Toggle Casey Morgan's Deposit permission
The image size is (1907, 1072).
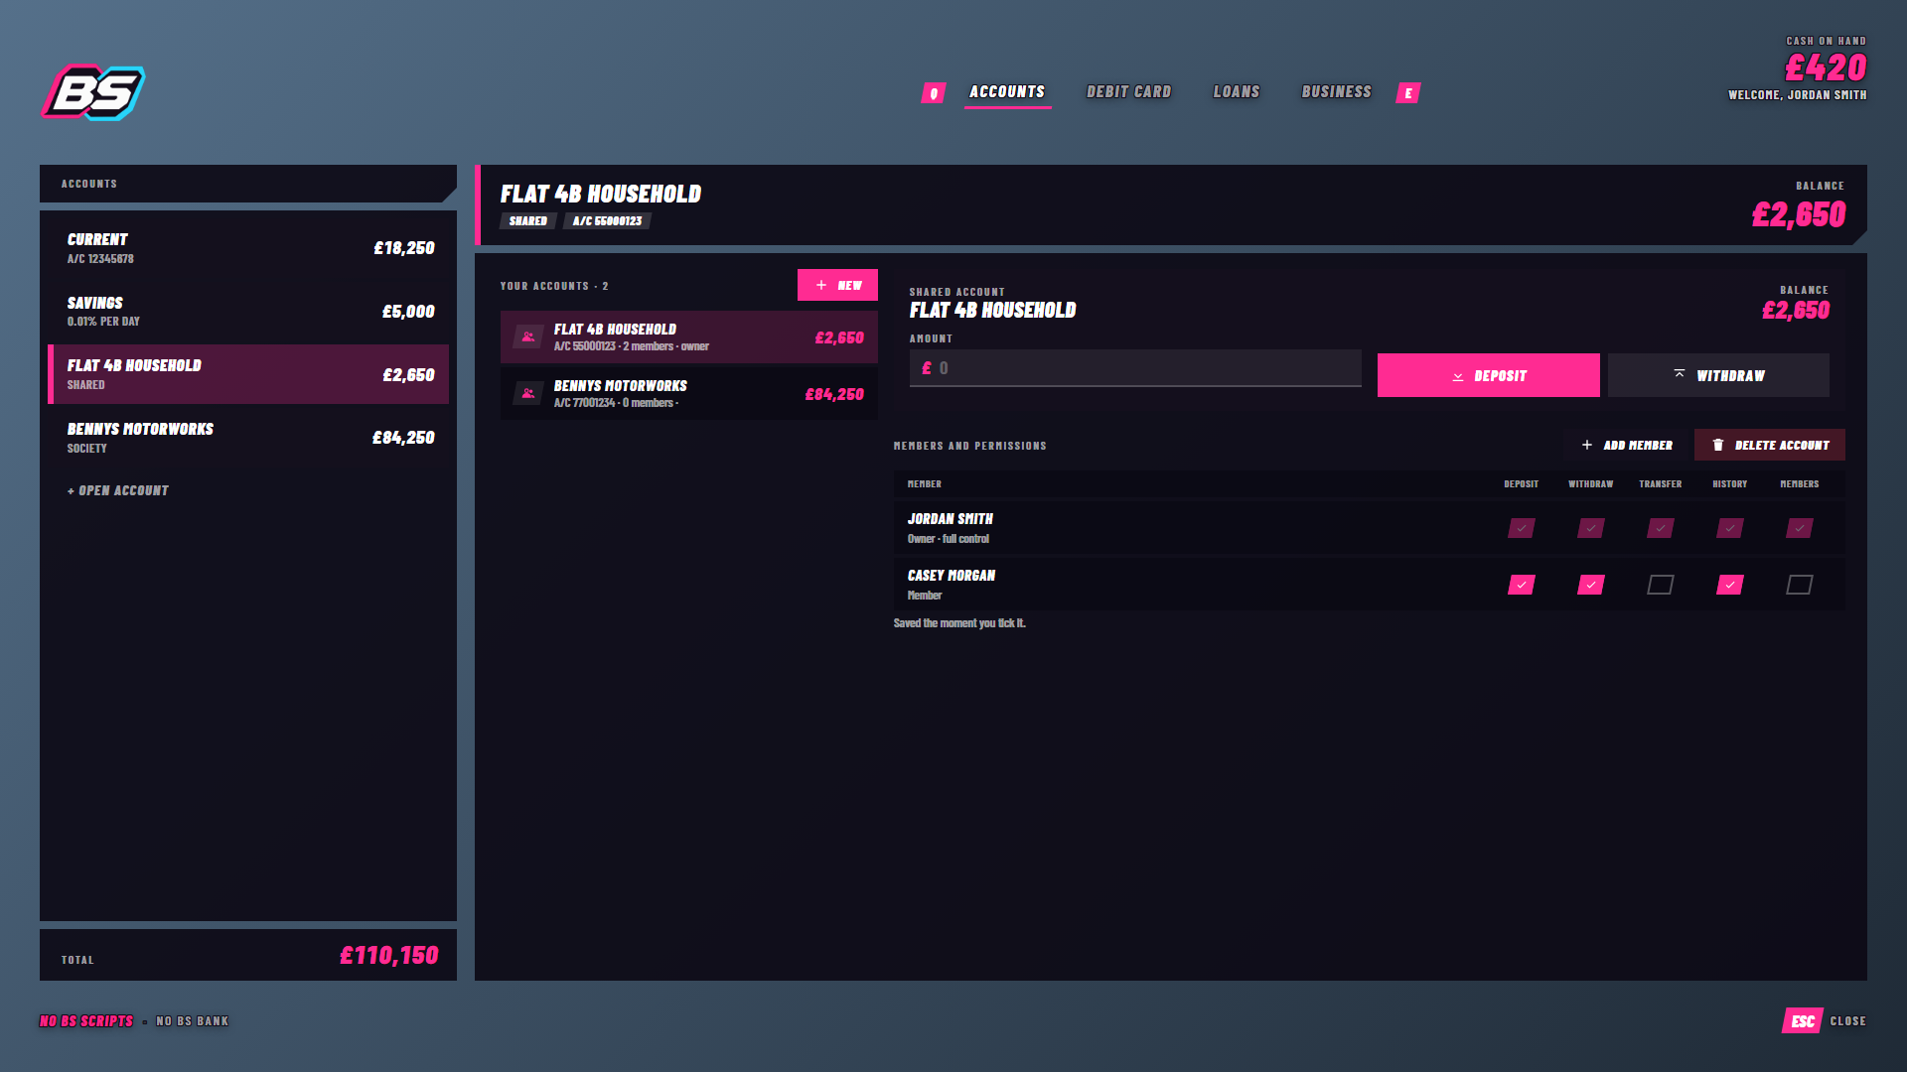(1522, 585)
